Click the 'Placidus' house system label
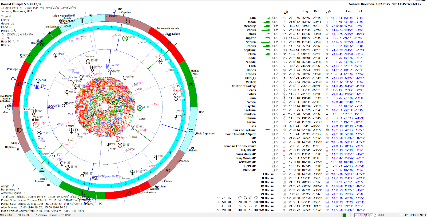 [6, 27]
